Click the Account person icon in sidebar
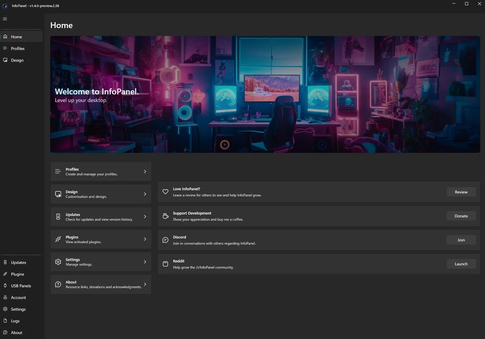 point(5,297)
